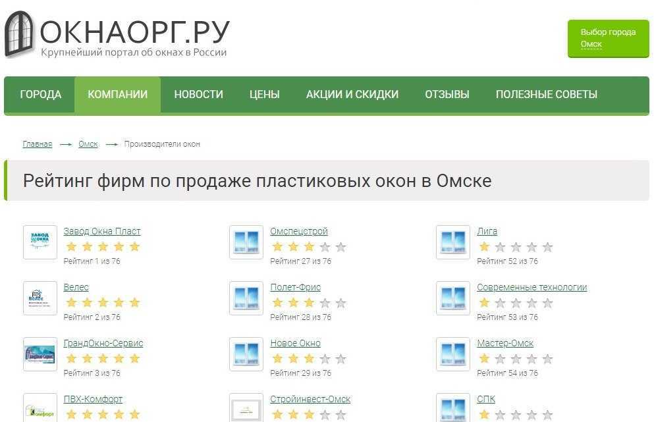This screenshot has height=422, width=654.
Task: Click the text Рейтинг 1 из 76
Action: pyautogui.click(x=92, y=261)
